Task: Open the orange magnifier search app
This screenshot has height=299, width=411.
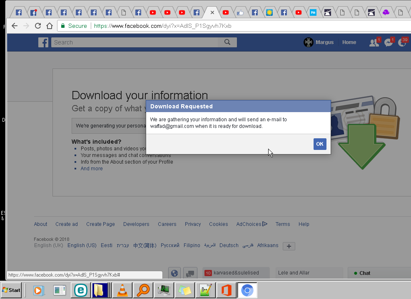Action: [x=143, y=290]
